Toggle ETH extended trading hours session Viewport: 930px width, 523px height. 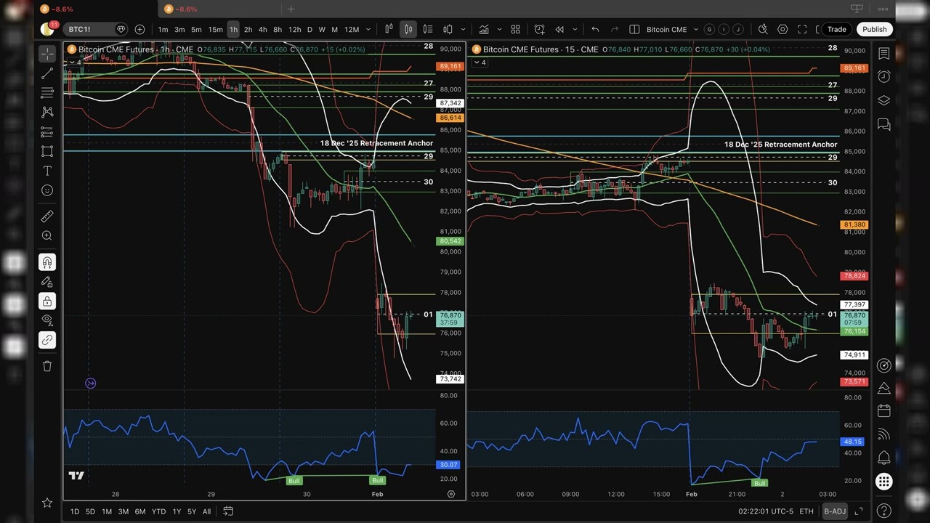pyautogui.click(x=806, y=511)
